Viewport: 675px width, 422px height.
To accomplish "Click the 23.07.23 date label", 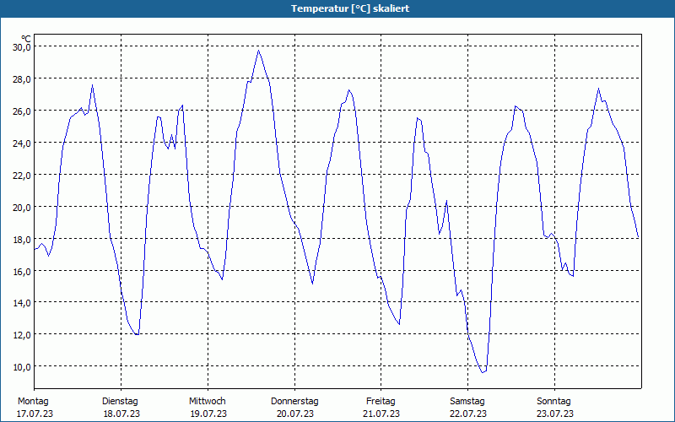I will click(x=555, y=414).
